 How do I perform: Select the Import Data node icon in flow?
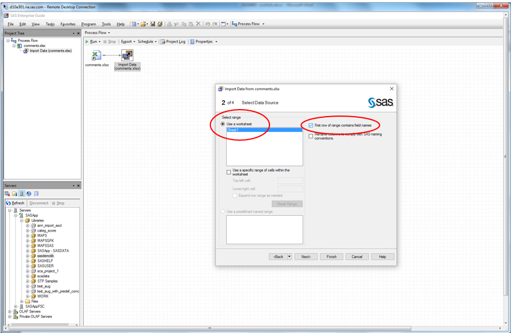127,55
